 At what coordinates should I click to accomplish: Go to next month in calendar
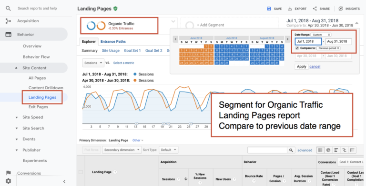(287, 39)
